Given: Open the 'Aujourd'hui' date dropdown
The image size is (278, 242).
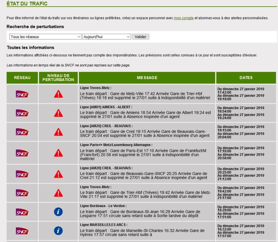Looking at the screenshot, I should coord(106,37).
